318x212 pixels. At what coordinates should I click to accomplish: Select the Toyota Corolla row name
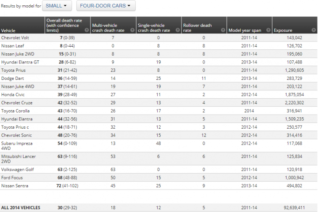tap(15, 111)
